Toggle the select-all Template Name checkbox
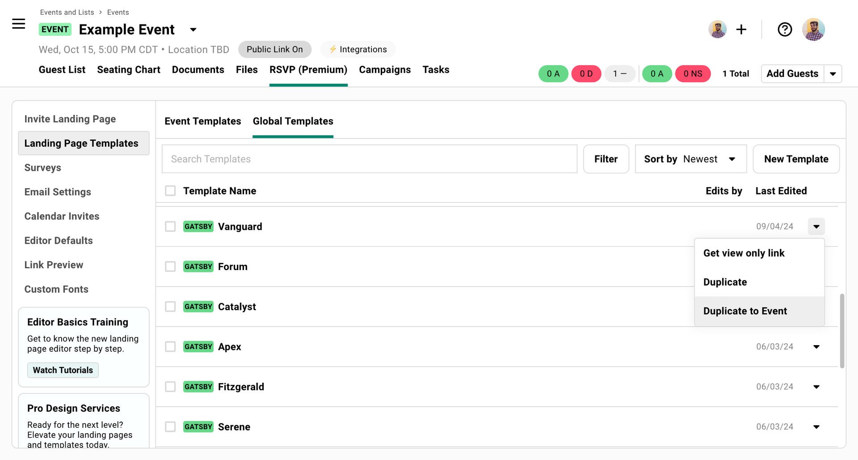This screenshot has height=460, width=858. click(x=170, y=191)
